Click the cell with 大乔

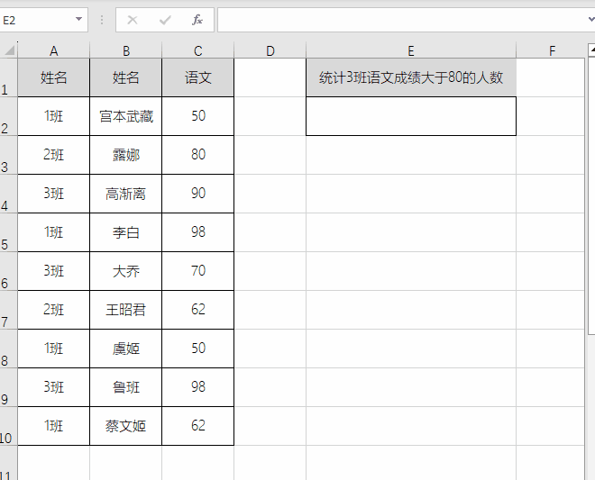pos(125,271)
